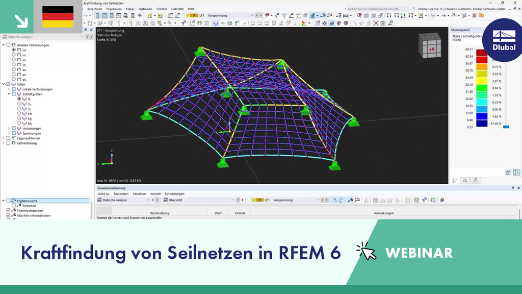
Task: Click the deformation results icon with green arrows
Action: [237, 23]
